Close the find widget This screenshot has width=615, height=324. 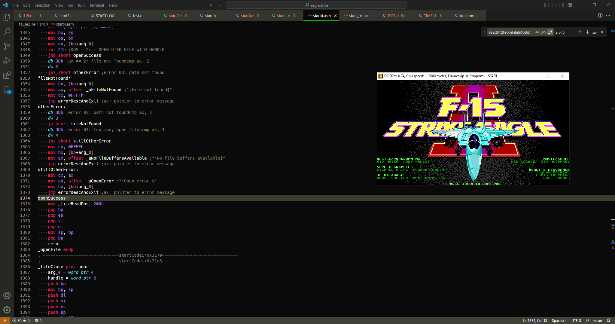point(602,32)
